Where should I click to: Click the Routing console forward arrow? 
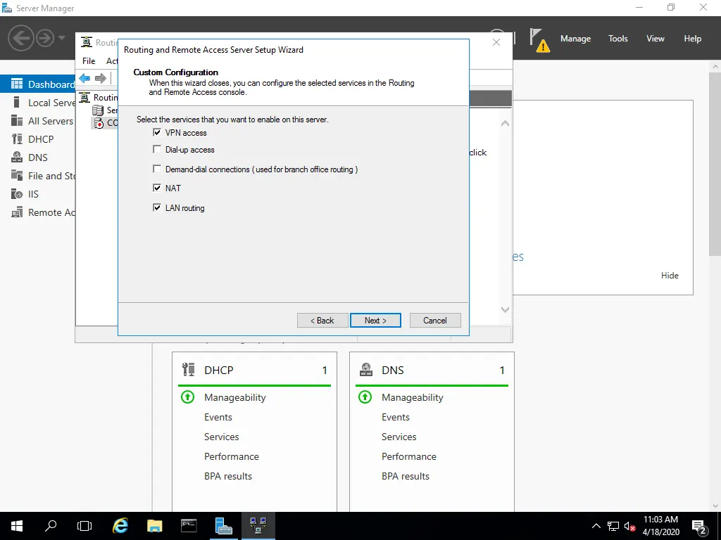coord(100,78)
